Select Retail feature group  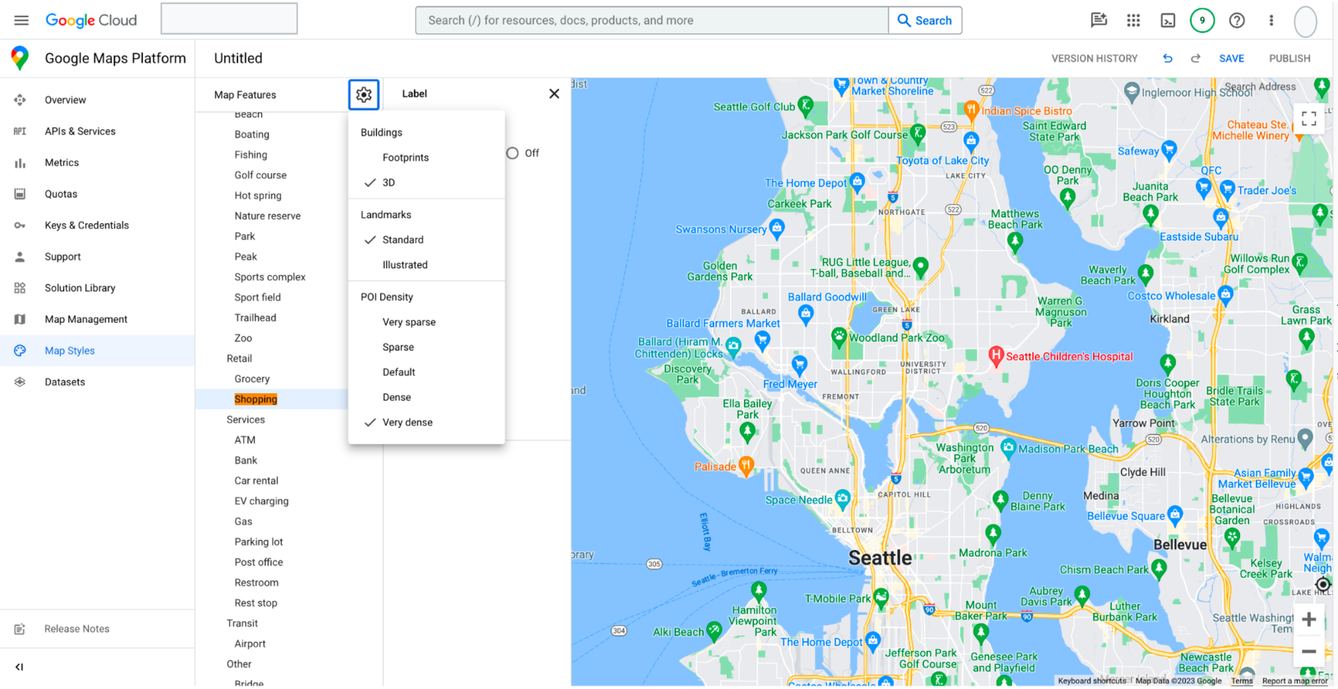tap(239, 359)
